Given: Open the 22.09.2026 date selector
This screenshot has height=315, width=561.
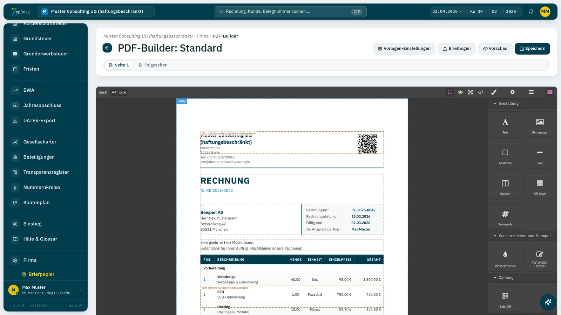Looking at the screenshot, I should (x=448, y=12).
